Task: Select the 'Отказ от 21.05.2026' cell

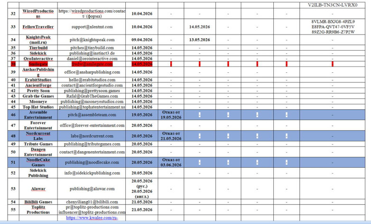Action: click(171, 136)
